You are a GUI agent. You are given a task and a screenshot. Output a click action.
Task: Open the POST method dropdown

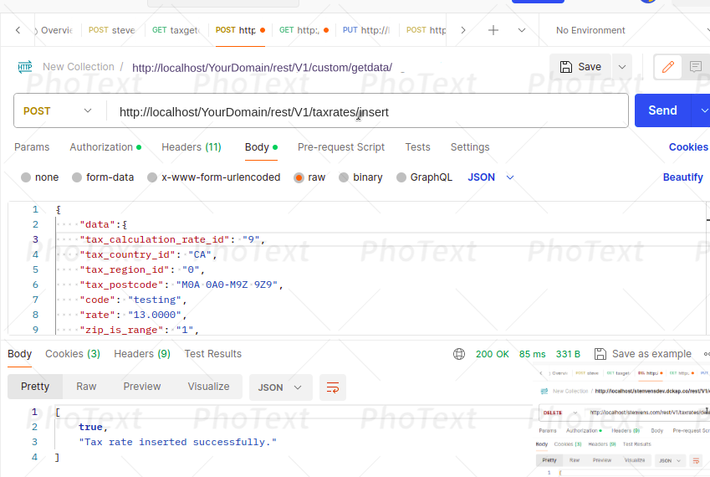(59, 110)
